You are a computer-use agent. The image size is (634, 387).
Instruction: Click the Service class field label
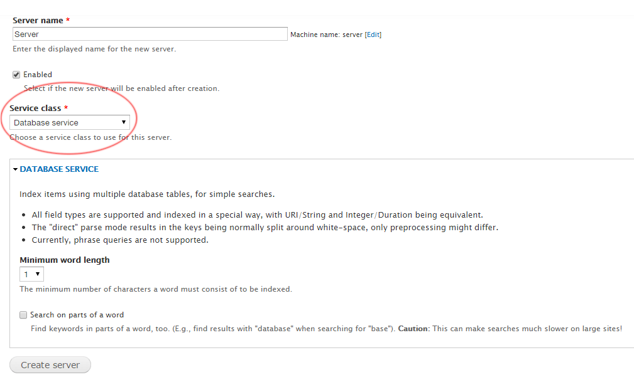click(x=35, y=108)
